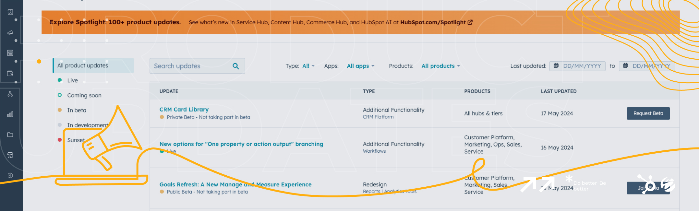This screenshot has height=211, width=699.
Task: Expand the All products dropdown
Action: pos(441,66)
